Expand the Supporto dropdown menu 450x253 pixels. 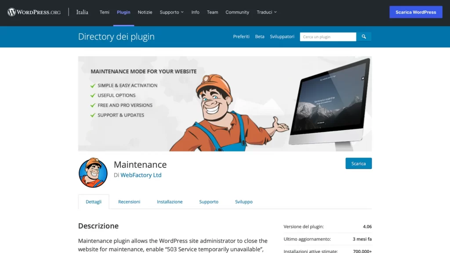tap(172, 12)
